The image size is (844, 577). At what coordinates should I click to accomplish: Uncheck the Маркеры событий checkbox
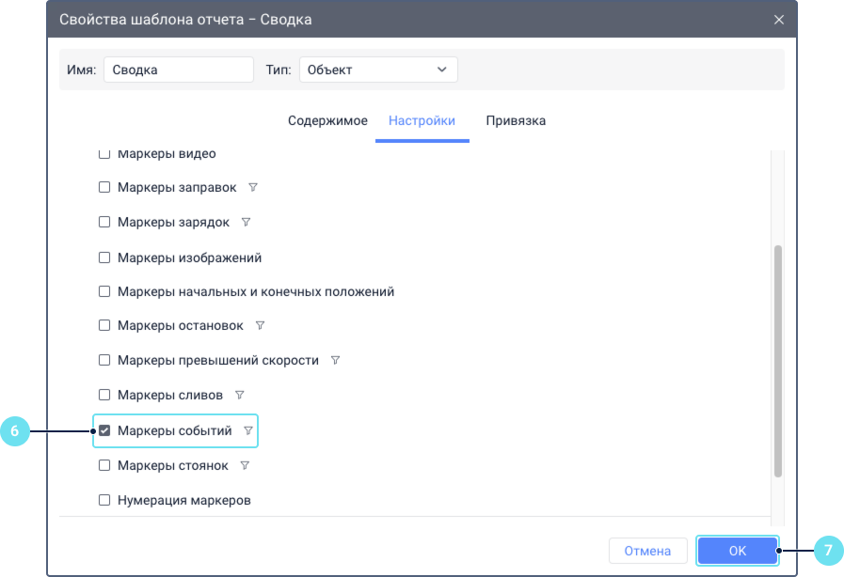point(104,430)
